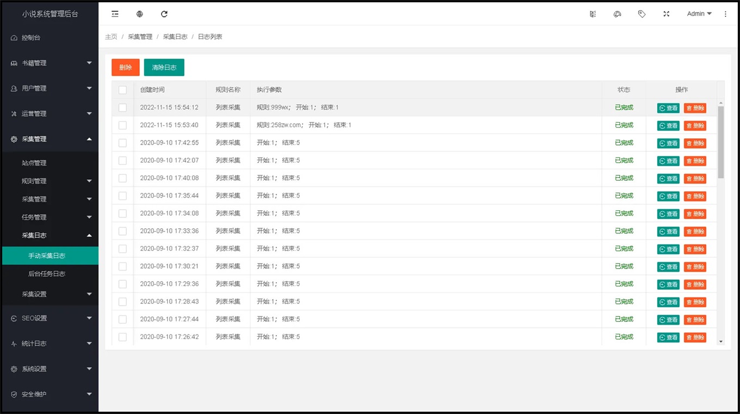The image size is (740, 414).
Task: Click the globe website icon in top bar
Action: click(x=140, y=14)
